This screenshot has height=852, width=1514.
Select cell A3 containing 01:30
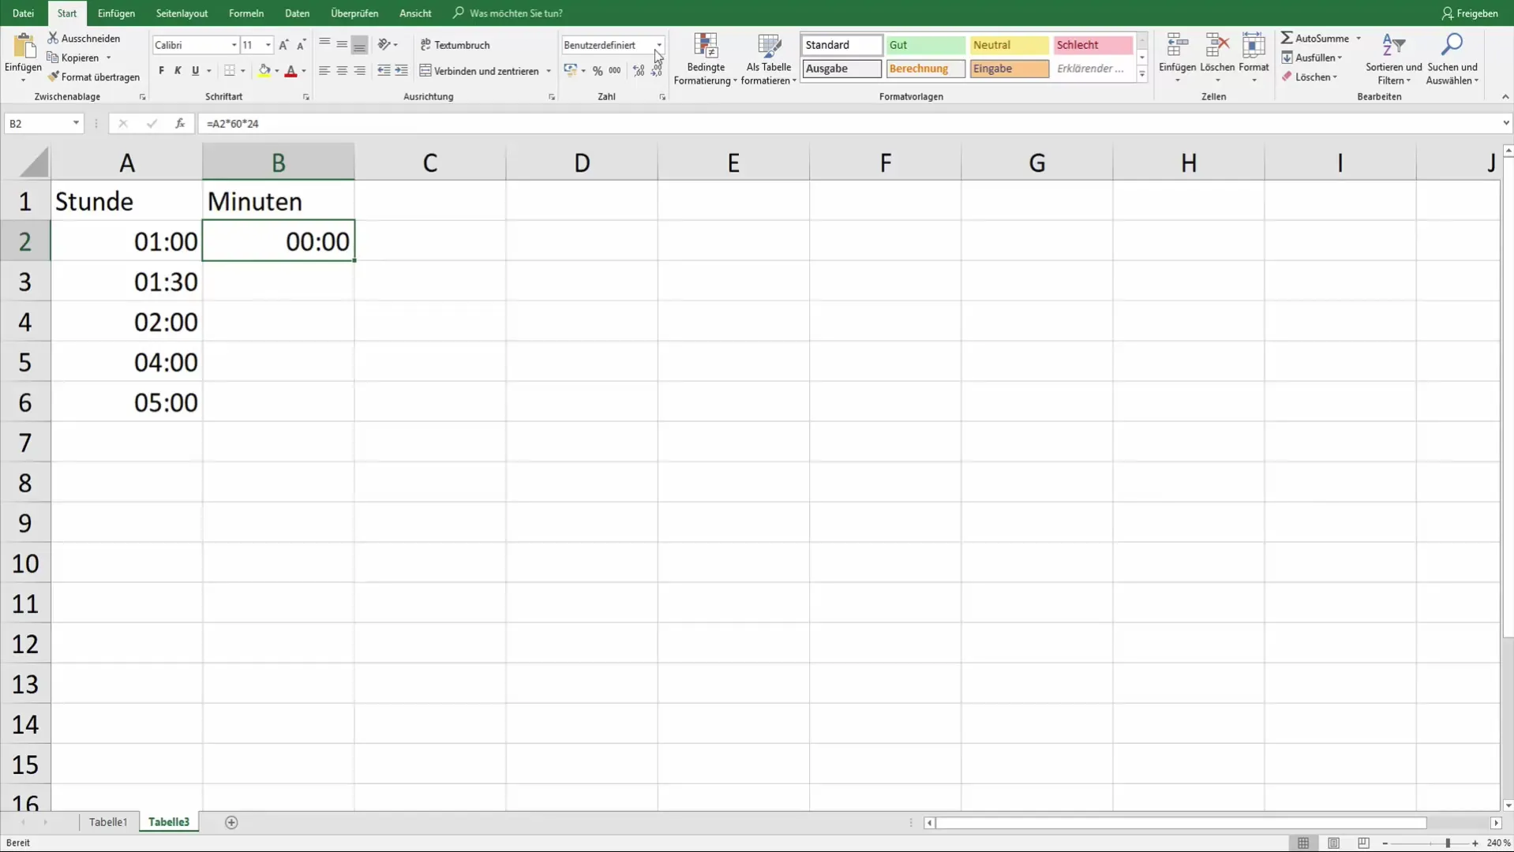click(x=126, y=282)
